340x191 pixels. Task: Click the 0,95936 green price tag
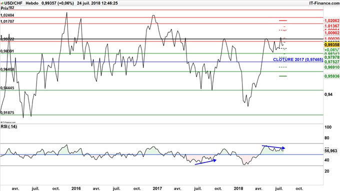331,76
